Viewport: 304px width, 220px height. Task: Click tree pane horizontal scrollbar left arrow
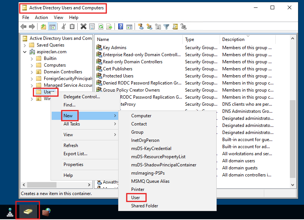[x=24, y=185]
